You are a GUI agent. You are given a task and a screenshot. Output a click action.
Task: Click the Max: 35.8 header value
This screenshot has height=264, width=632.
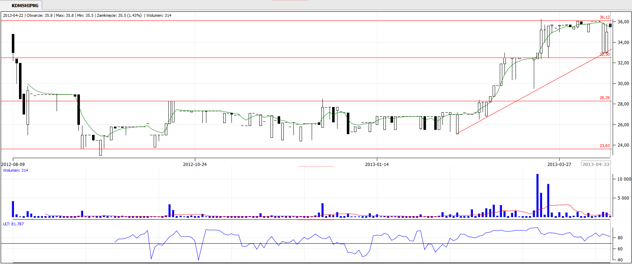[x=64, y=15]
